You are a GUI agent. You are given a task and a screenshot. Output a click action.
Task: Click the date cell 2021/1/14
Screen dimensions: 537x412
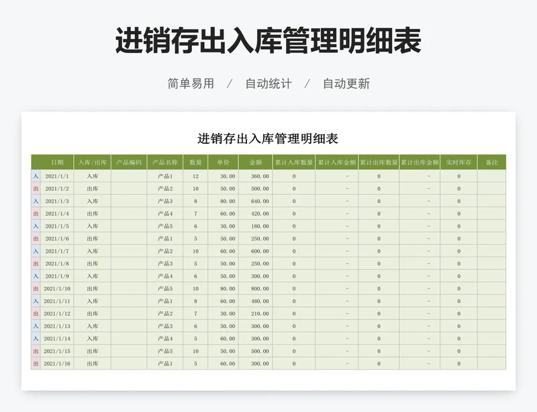[57, 339]
